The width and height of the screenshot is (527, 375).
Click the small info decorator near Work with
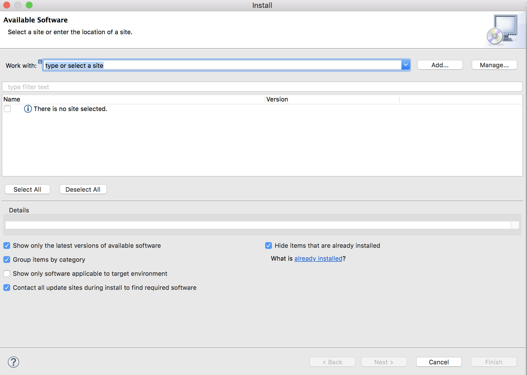(40, 62)
